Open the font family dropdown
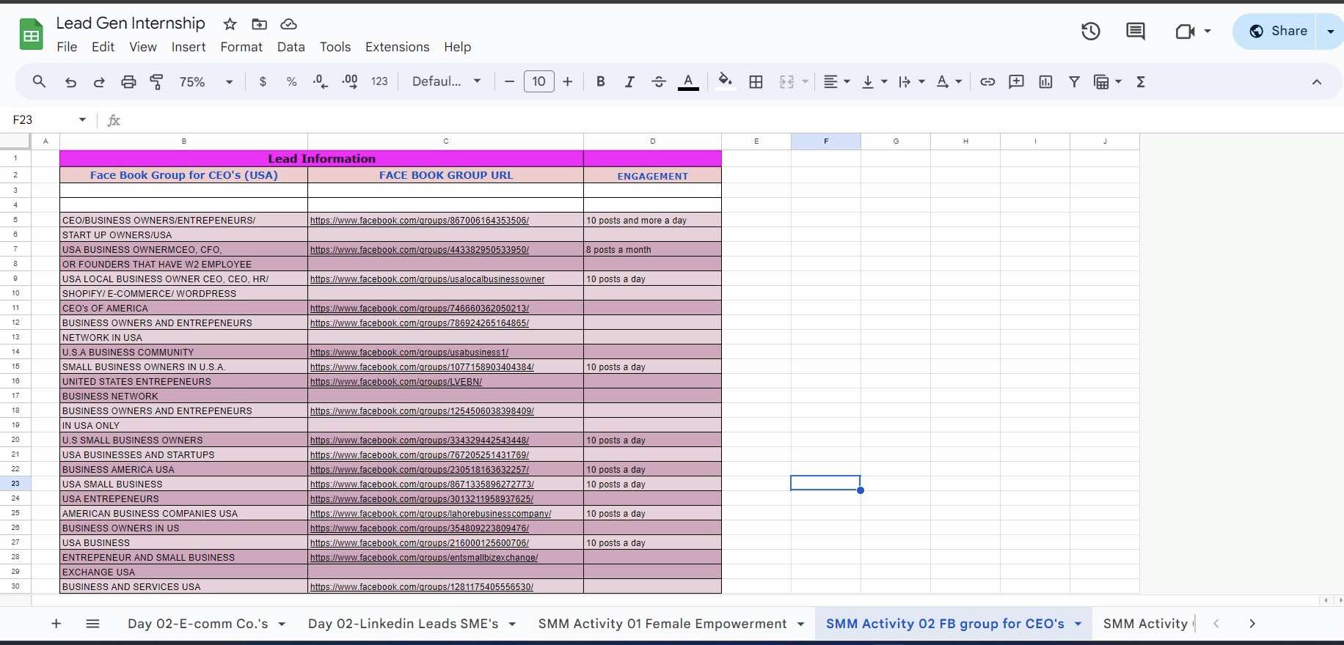 [446, 81]
